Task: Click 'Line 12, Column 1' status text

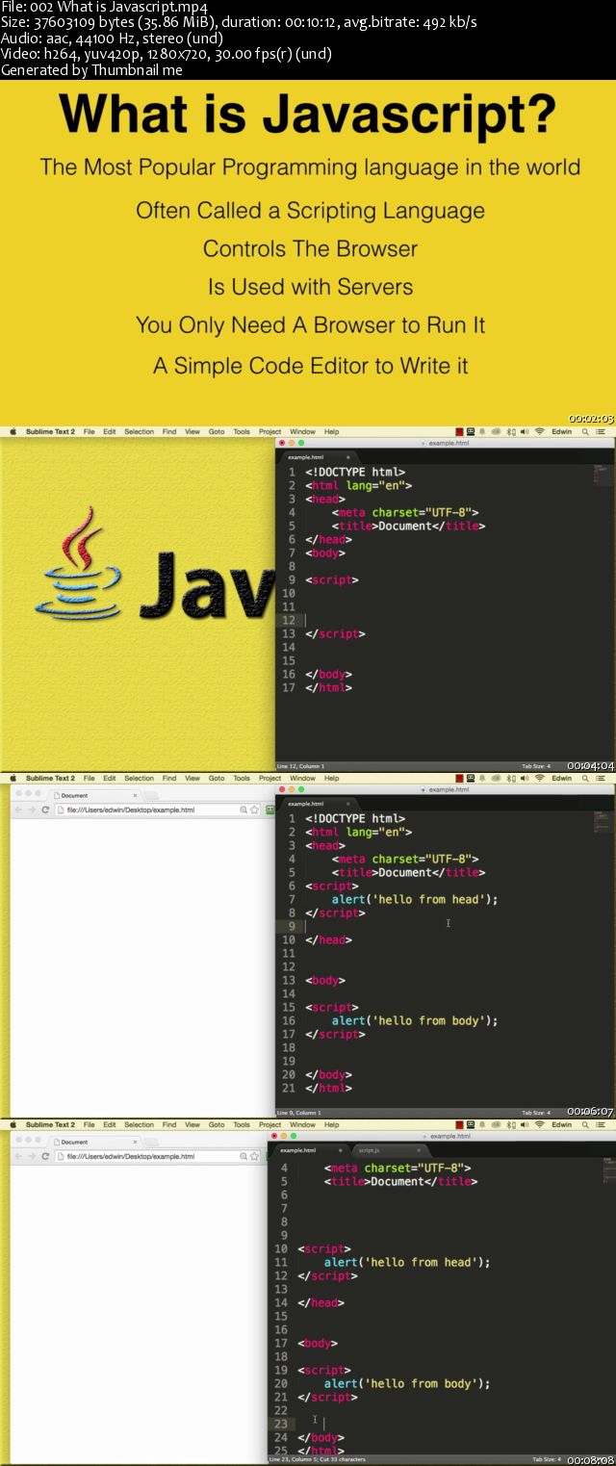Action: (x=300, y=766)
